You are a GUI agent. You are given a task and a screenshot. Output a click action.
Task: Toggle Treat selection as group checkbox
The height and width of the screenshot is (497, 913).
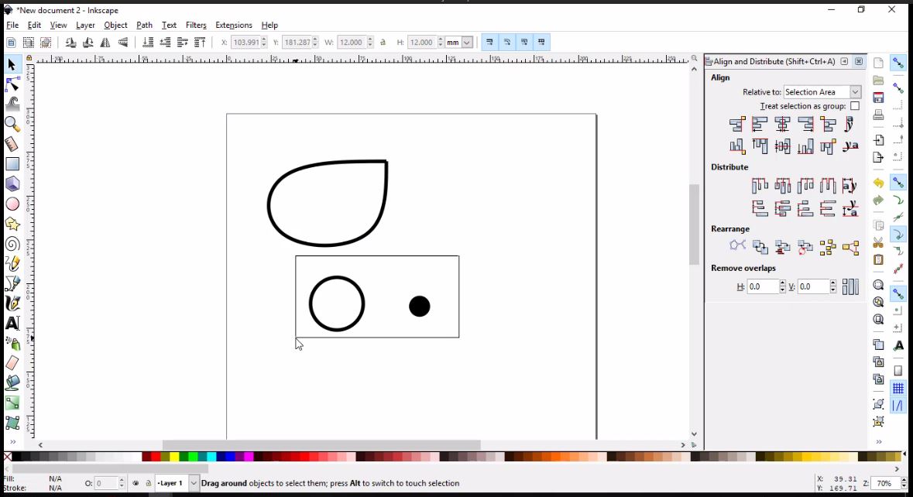coord(855,106)
